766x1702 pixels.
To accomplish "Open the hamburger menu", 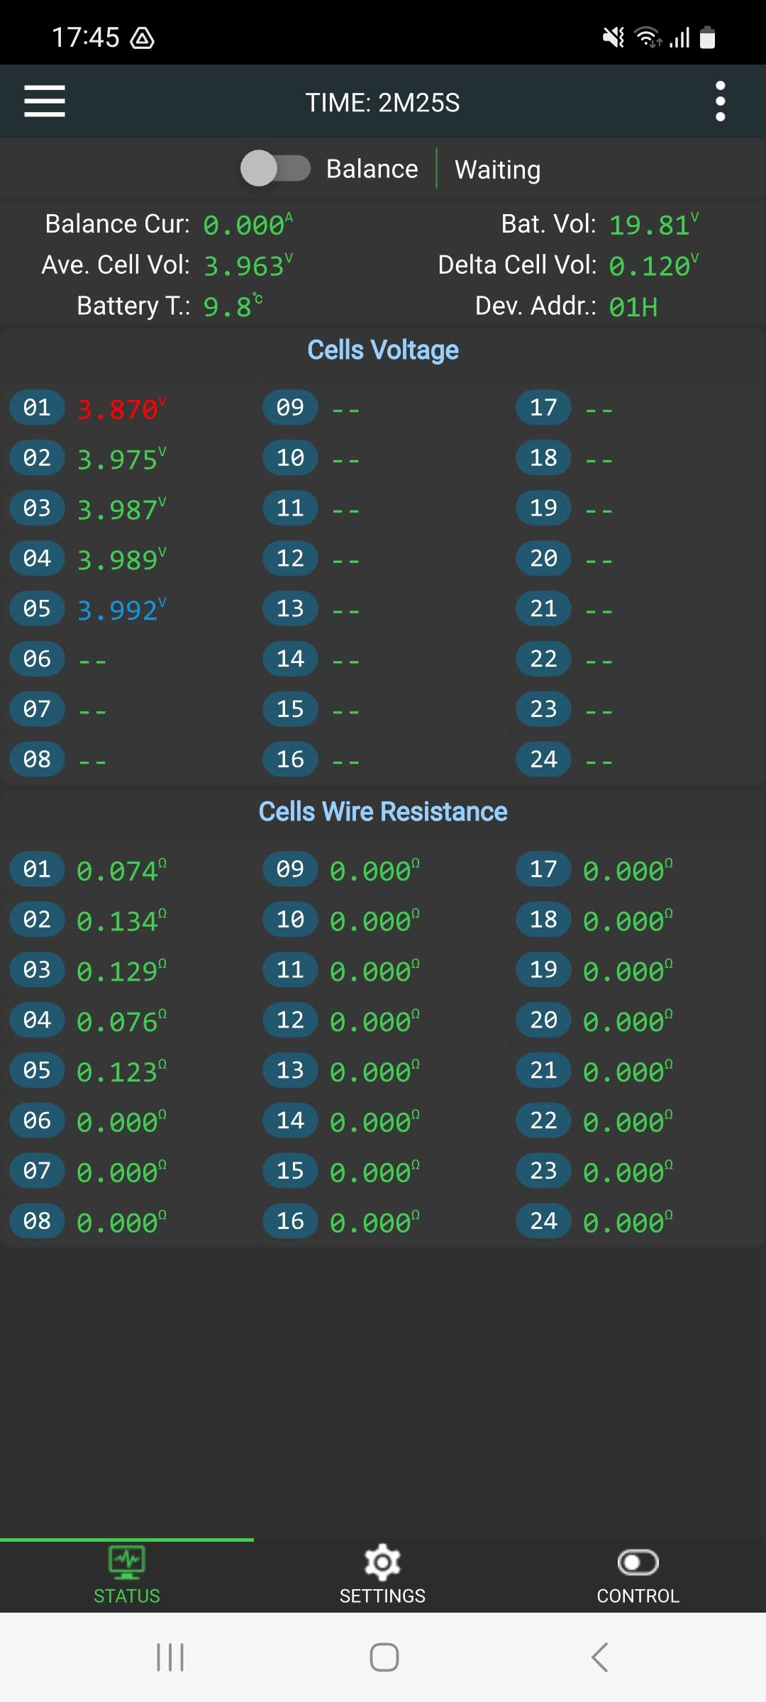I will click(x=45, y=101).
